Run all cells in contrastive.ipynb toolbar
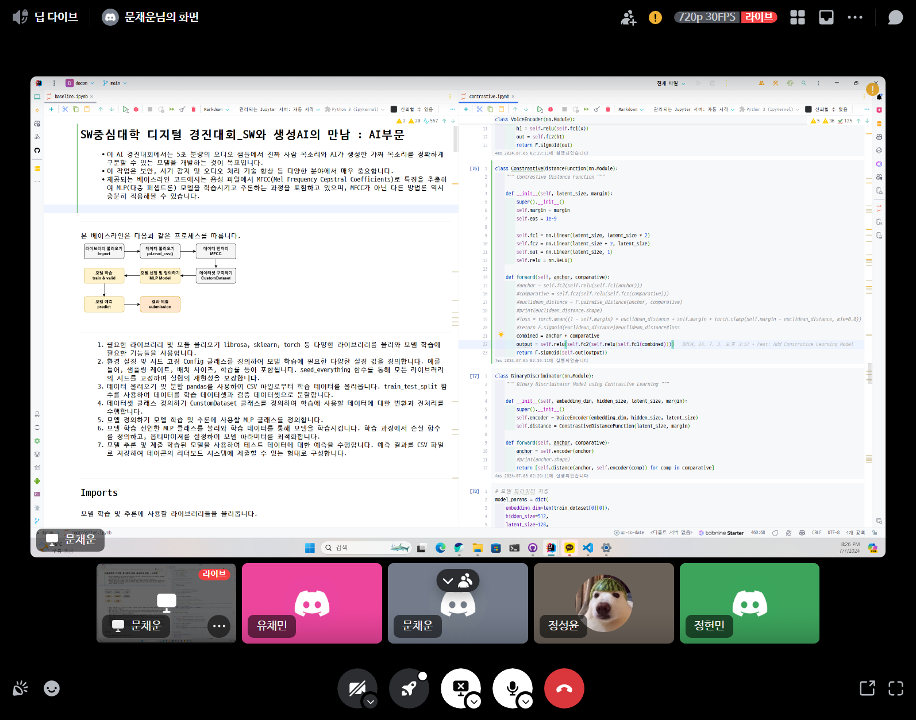This screenshot has width=916, height=720. coord(586,109)
